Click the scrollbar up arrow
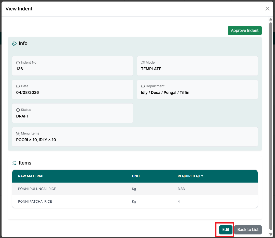 coord(271,19)
